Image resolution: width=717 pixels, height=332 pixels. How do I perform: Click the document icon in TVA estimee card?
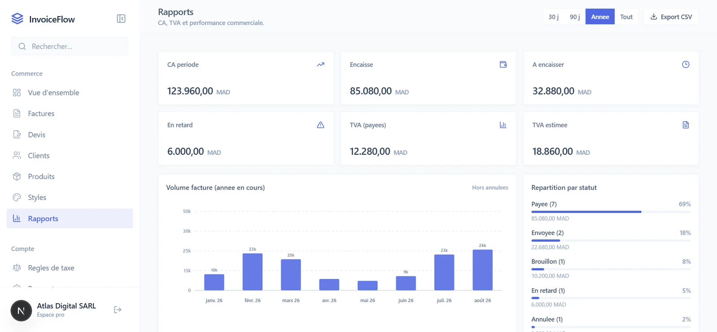point(686,125)
